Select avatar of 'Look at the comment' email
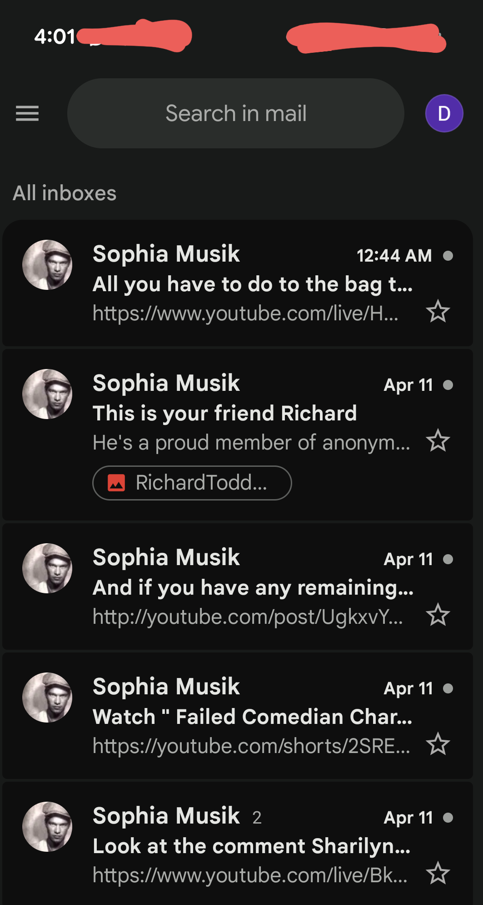Screen dimensions: 483x905 (x=47, y=827)
